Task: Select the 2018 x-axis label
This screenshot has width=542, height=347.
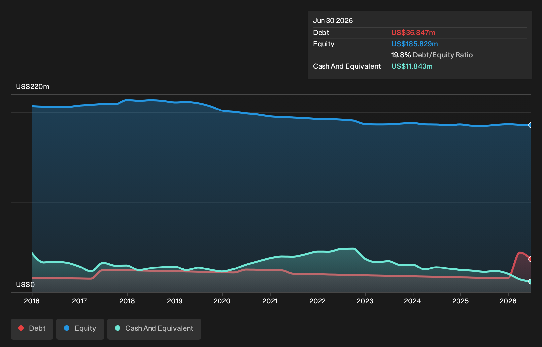Action: pos(127,301)
